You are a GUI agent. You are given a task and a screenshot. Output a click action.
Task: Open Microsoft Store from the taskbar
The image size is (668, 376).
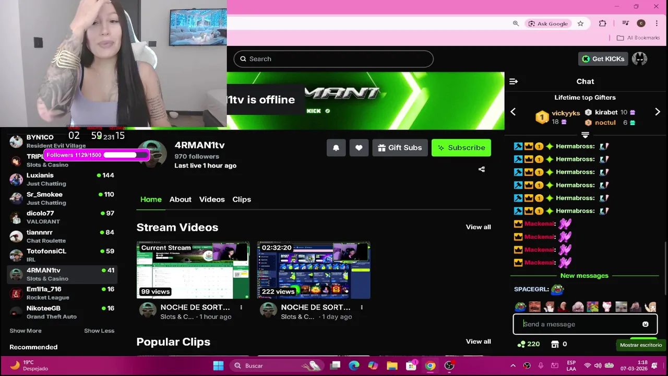411,366
